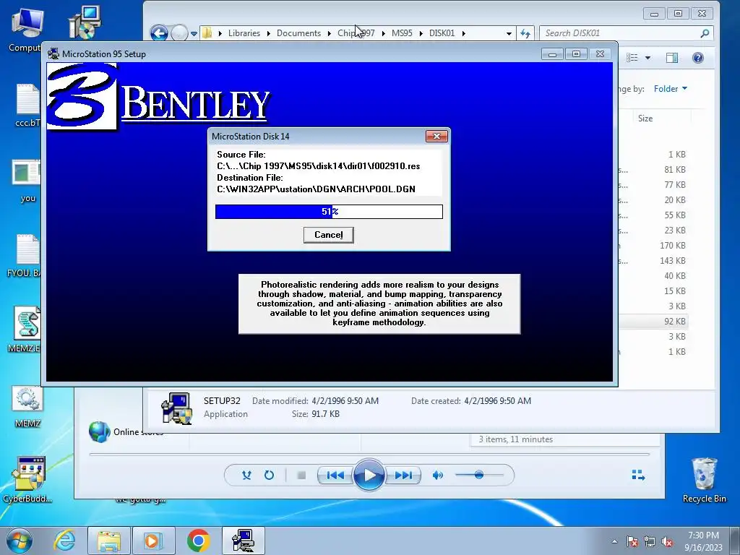Viewport: 740px width, 555px height.
Task: Select the file row sized 143 KB
Action: [653, 260]
